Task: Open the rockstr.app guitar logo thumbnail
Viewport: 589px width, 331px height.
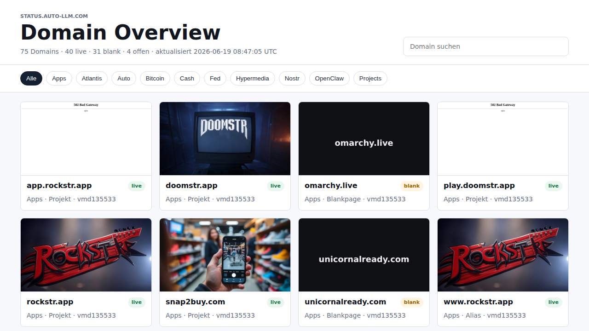Action: point(86,255)
